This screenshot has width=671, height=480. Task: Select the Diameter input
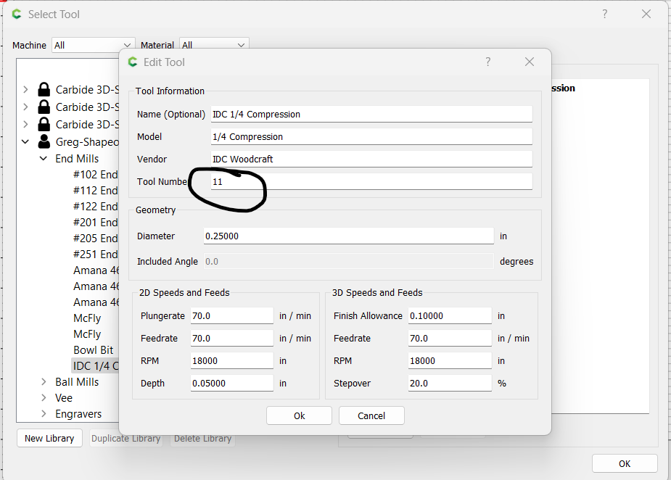(349, 236)
